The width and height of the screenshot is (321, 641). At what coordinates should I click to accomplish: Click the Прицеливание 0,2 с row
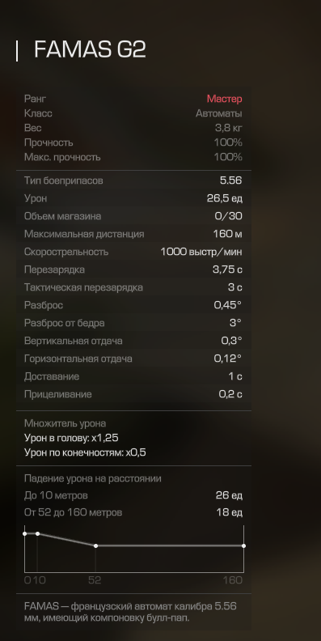[133, 394]
